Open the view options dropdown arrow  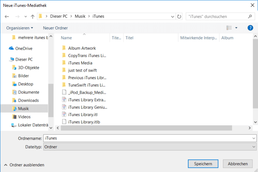[x=236, y=28]
